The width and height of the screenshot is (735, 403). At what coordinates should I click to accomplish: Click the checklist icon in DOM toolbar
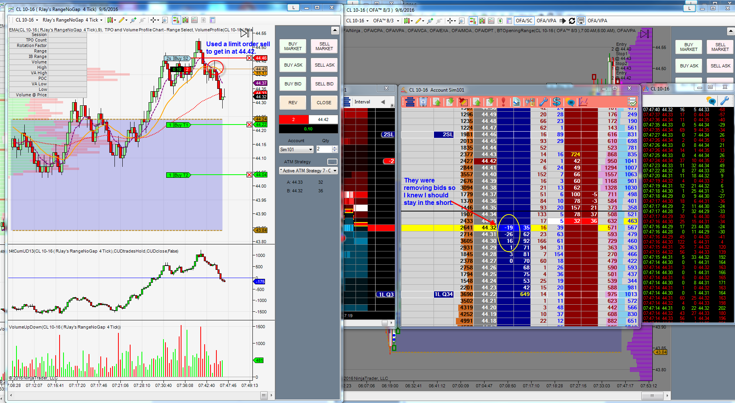[x=632, y=102]
